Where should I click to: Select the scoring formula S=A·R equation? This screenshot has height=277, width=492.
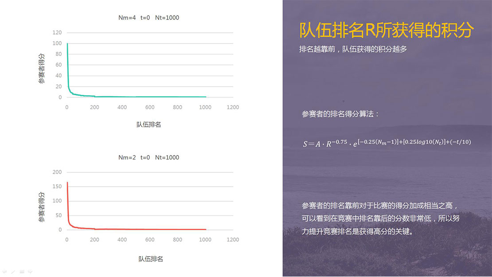pos(387,143)
